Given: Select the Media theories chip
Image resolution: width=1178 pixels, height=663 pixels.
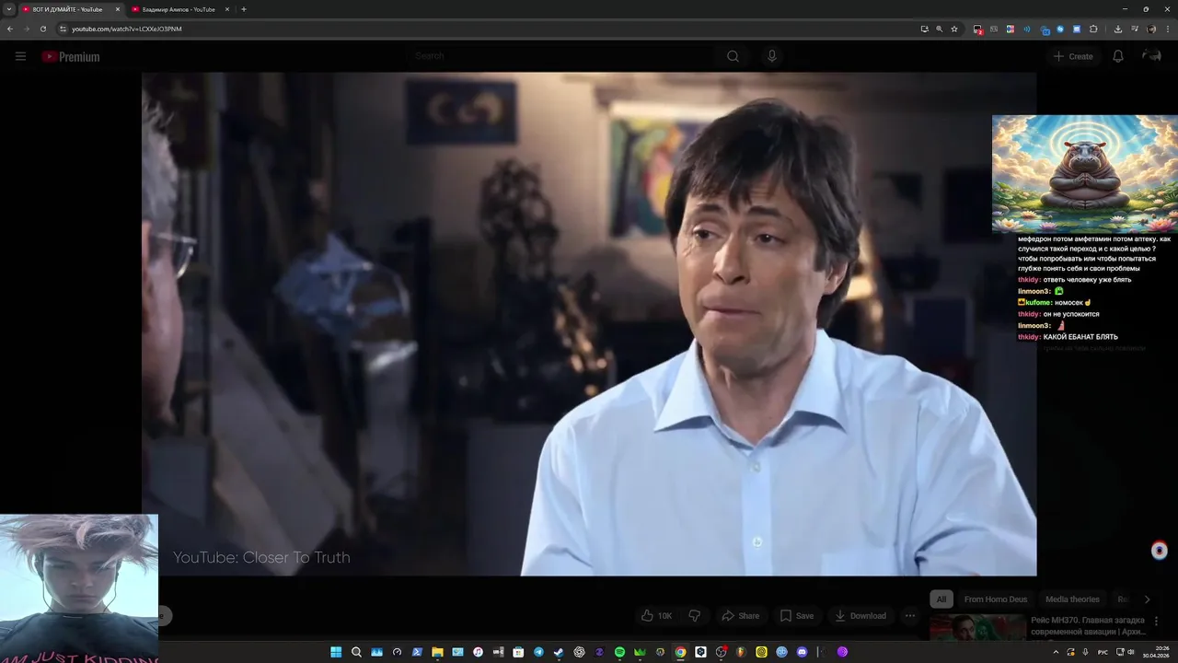Looking at the screenshot, I should (x=1072, y=599).
